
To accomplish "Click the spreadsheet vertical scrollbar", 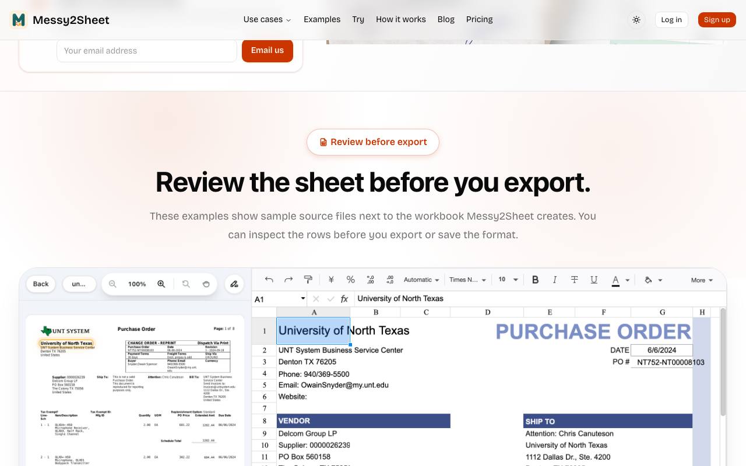I will (723, 361).
